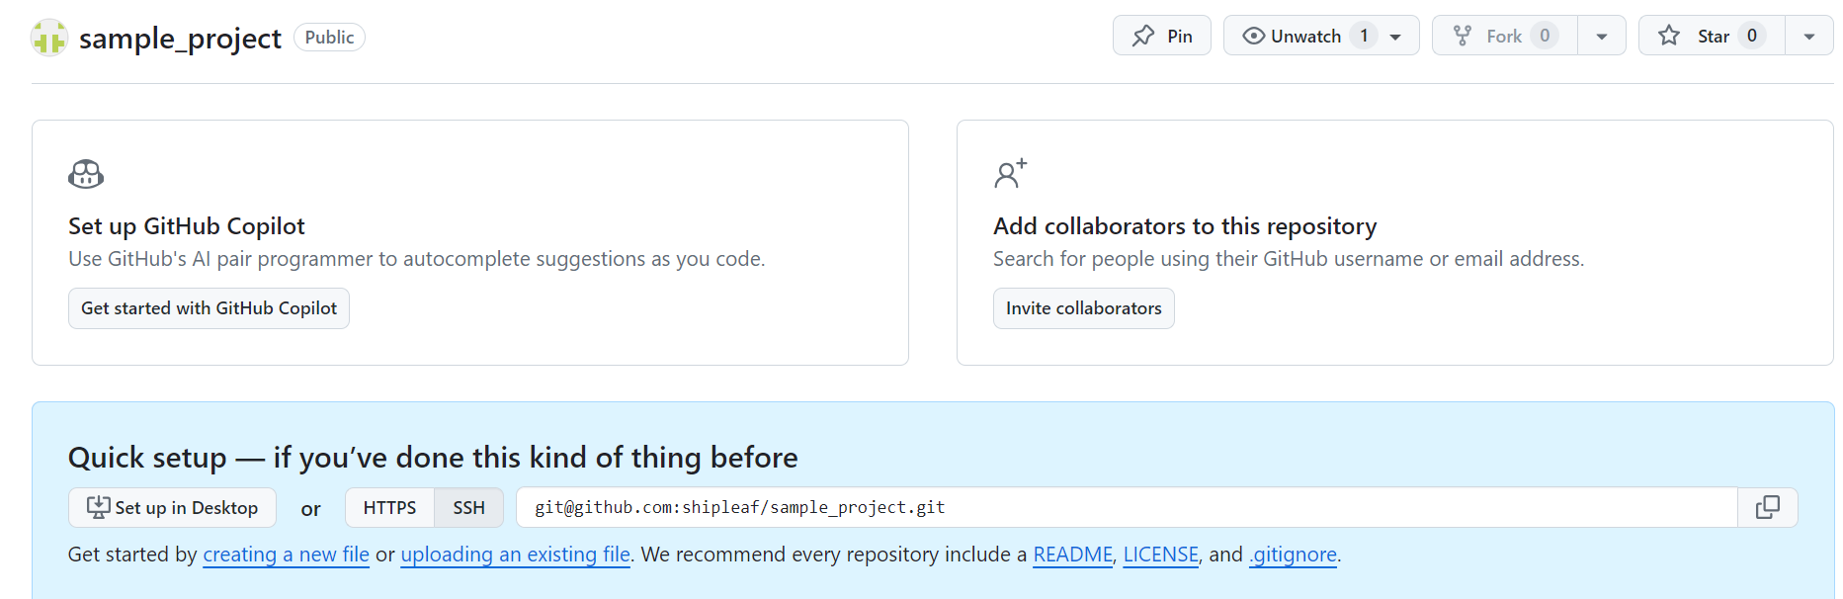Click the desktop download icon on Set up button
Viewport: 1843px width, 599px height.
click(98, 506)
